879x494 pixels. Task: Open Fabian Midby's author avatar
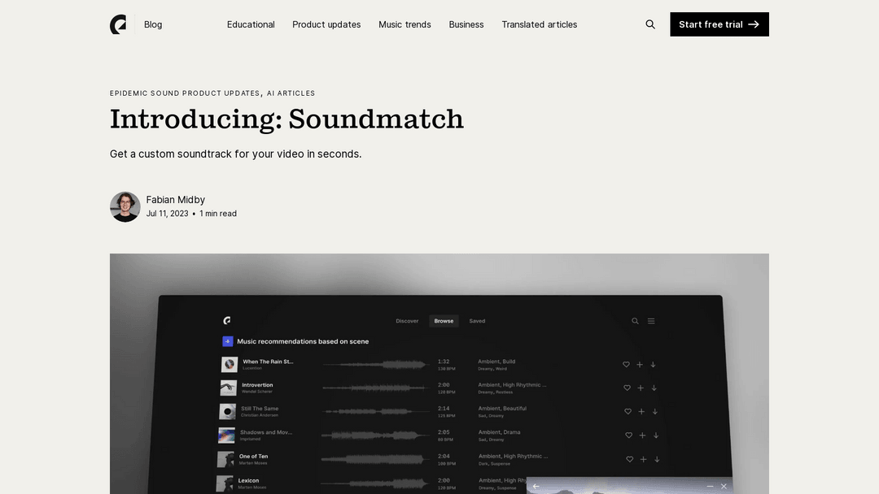point(125,206)
